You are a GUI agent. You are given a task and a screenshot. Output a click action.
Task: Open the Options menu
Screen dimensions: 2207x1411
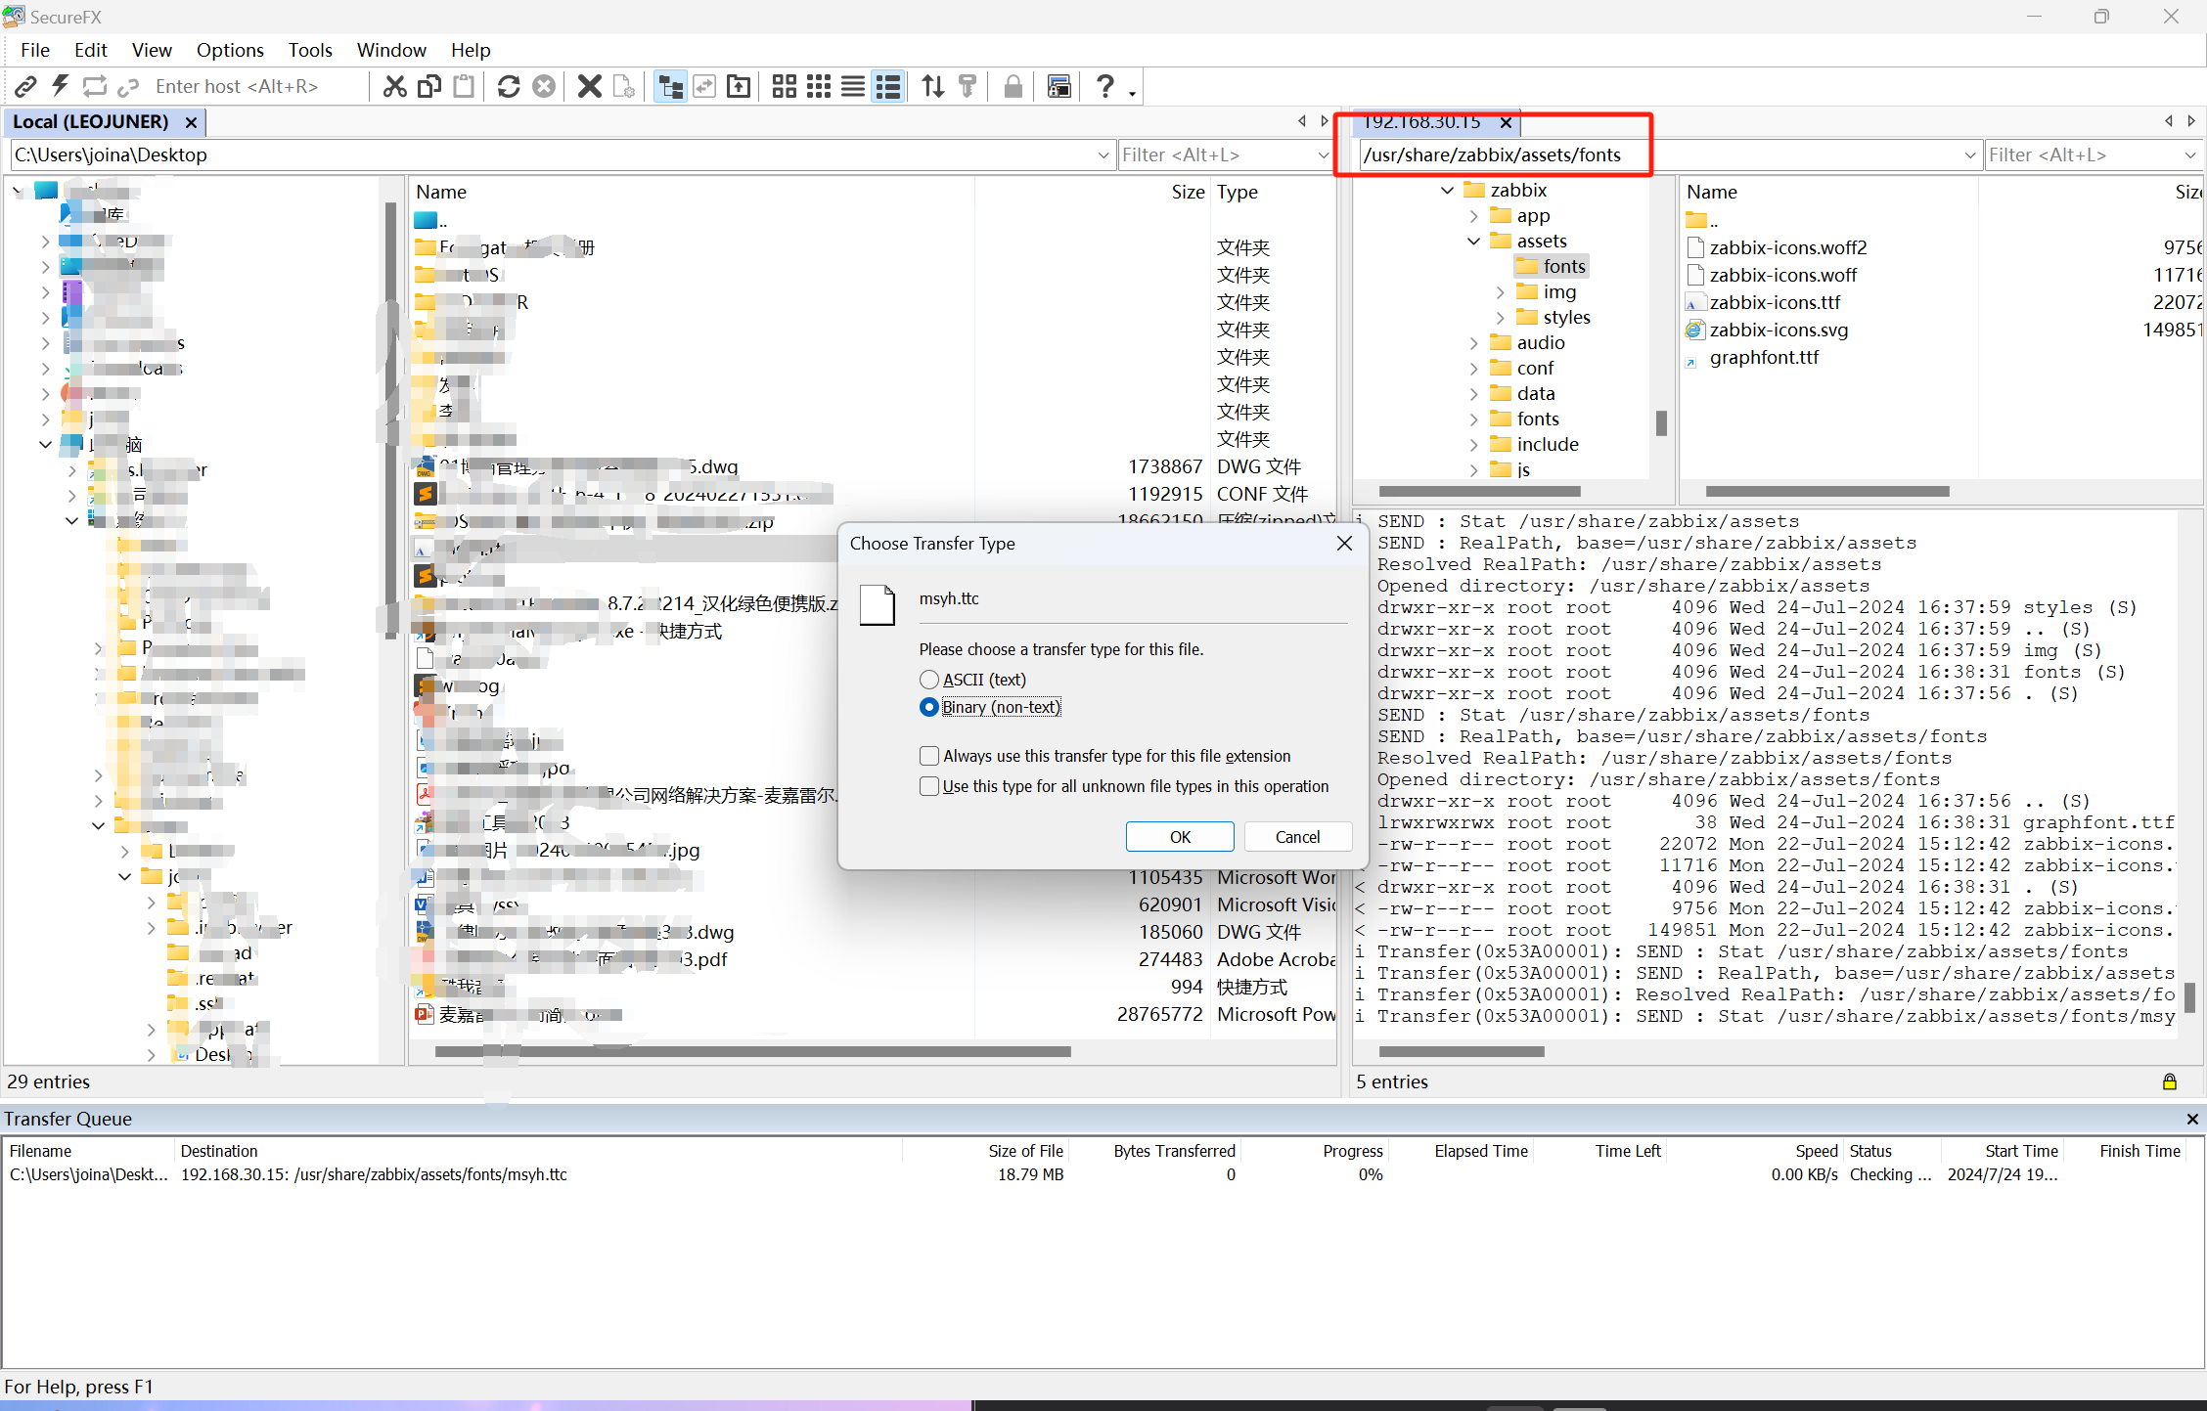pos(230,50)
